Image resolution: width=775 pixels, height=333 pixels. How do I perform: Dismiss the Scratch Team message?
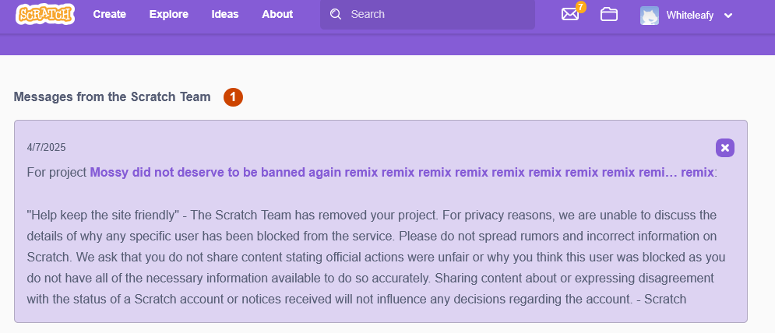click(x=724, y=148)
